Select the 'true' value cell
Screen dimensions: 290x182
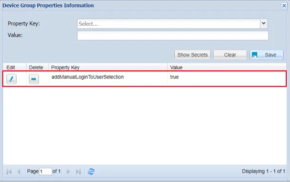tap(174, 77)
